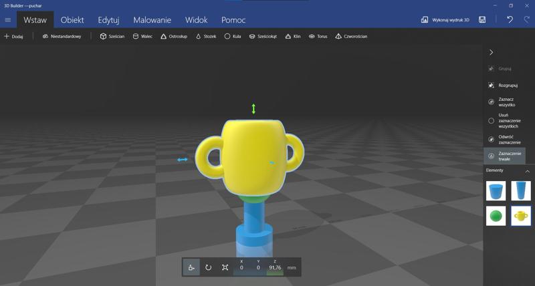Toggle Zaznaczenie trwałe mode
This screenshot has height=286, width=535.
(505, 156)
